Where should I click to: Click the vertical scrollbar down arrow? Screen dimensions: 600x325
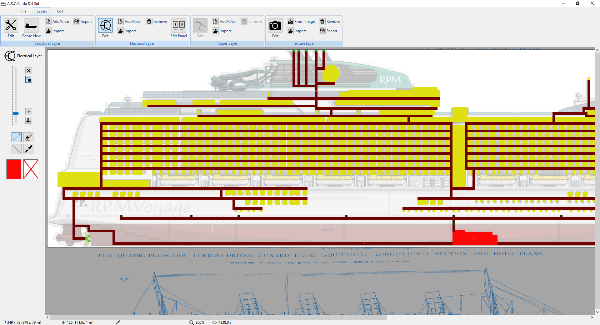pos(597,312)
